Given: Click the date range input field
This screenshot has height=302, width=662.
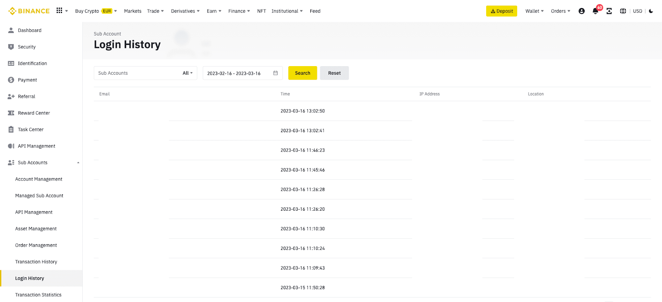Looking at the screenshot, I should 236,73.
